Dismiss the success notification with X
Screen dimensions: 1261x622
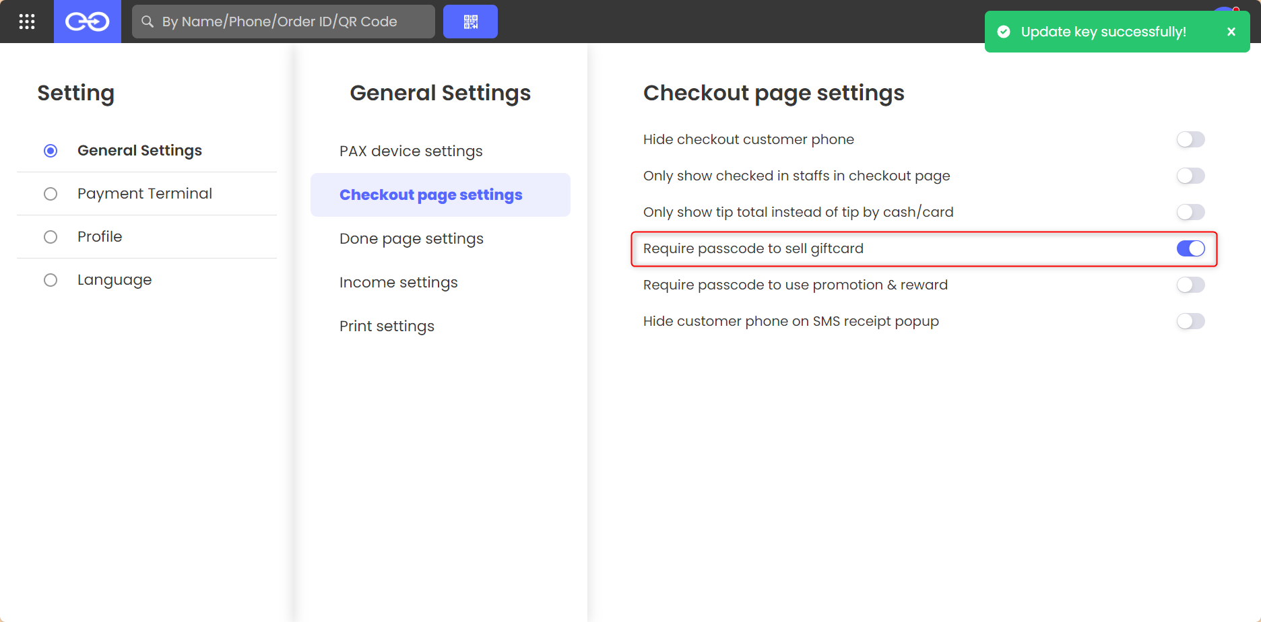click(1231, 32)
